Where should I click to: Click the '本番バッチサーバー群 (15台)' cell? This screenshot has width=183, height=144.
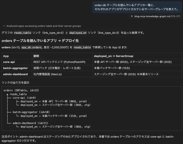point(137,68)
